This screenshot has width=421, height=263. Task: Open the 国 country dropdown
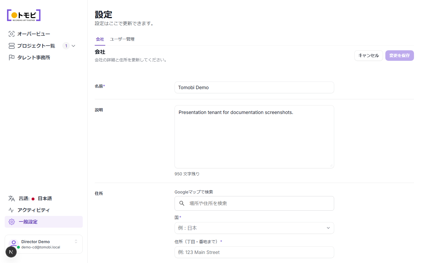point(254,228)
